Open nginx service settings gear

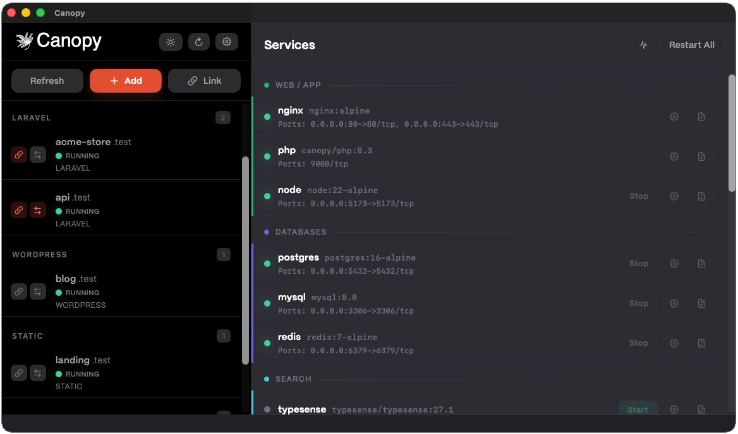tap(674, 117)
